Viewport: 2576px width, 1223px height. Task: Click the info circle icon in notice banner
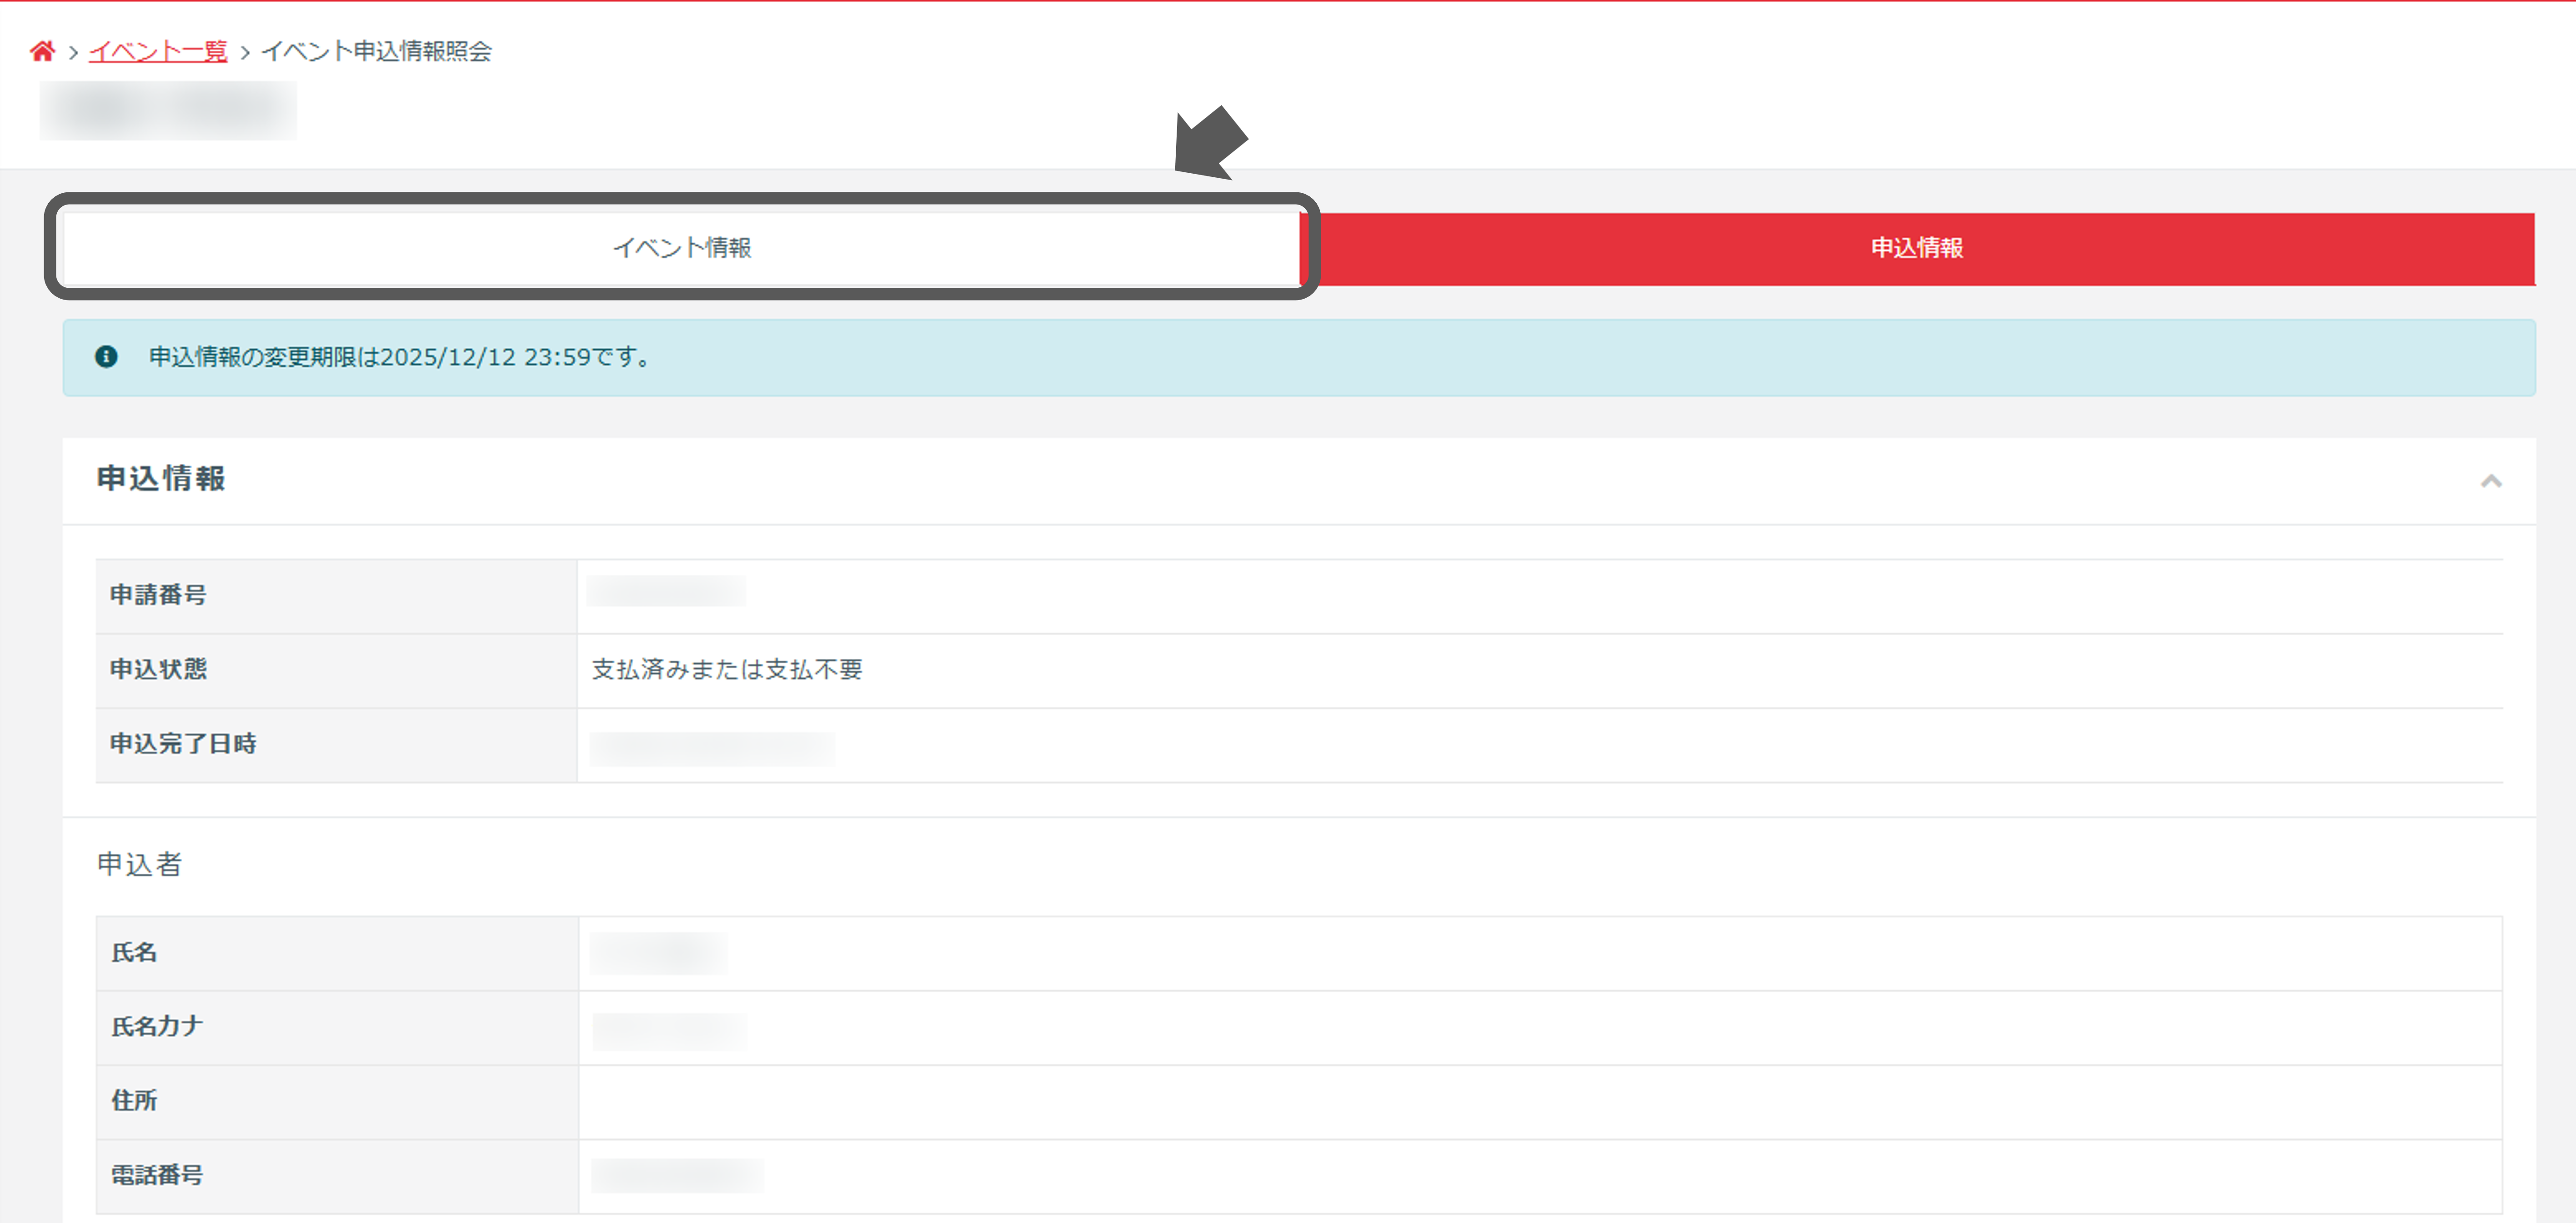106,357
